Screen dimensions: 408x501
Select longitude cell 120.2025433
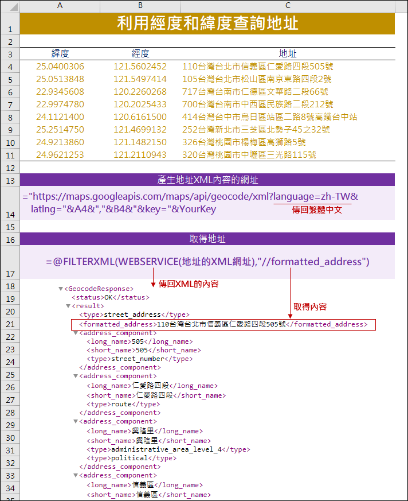[x=140, y=104]
